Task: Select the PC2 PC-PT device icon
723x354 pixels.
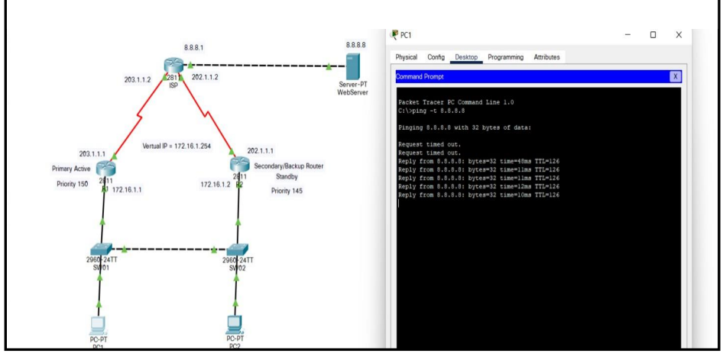Action: tap(235, 325)
